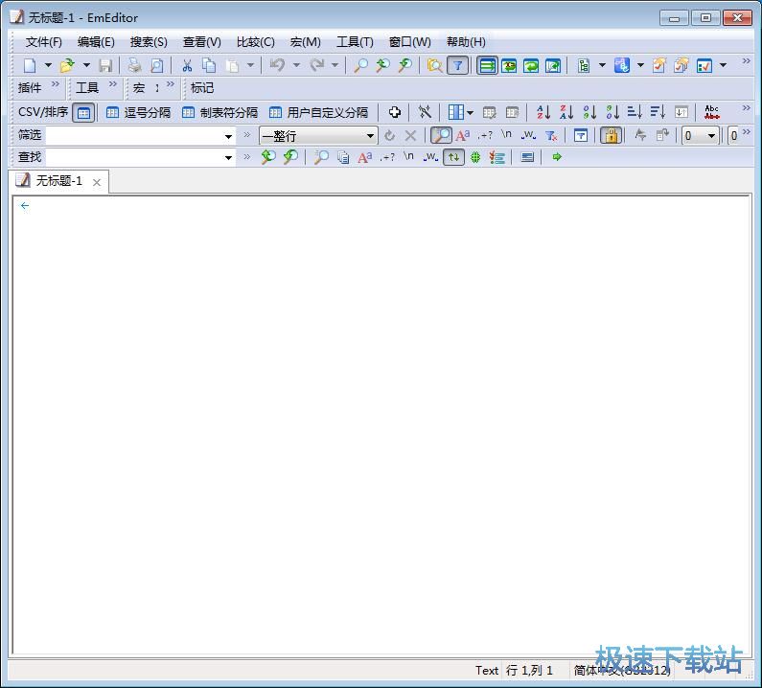Open Find with the main toolbar magnifier

(360, 65)
